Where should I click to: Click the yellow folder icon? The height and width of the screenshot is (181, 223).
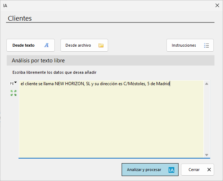point(101,45)
